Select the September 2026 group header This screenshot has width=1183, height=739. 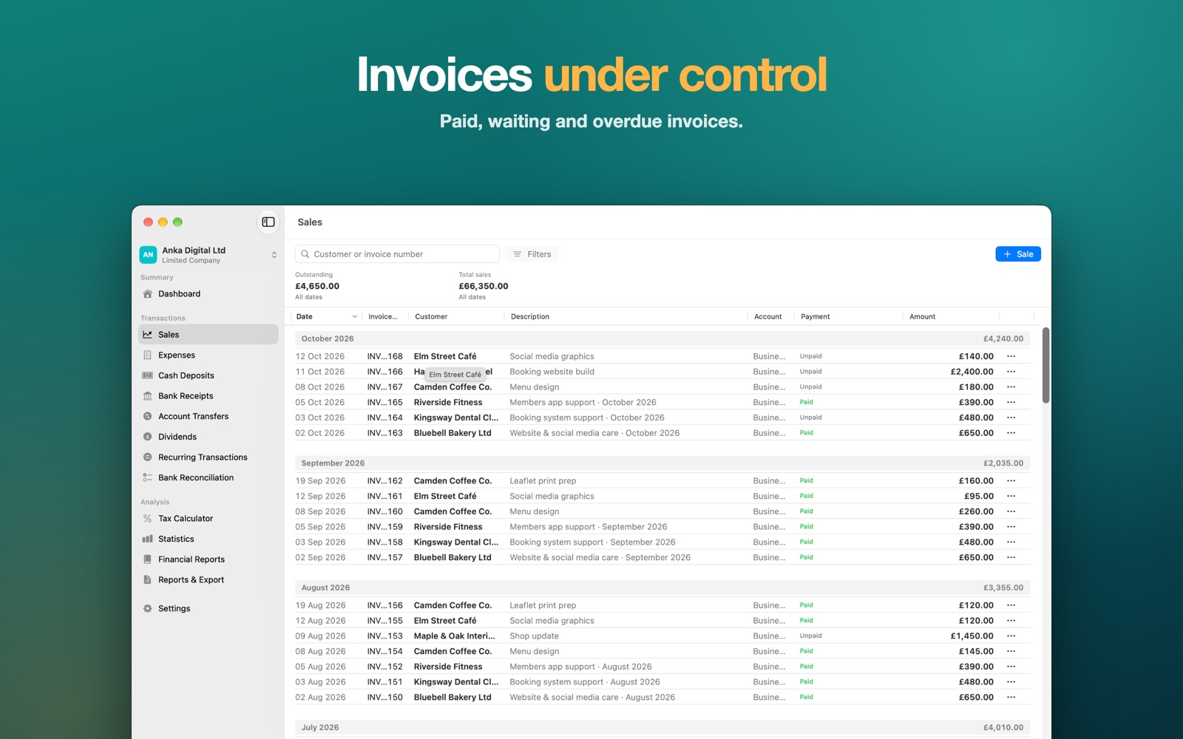[662, 463]
